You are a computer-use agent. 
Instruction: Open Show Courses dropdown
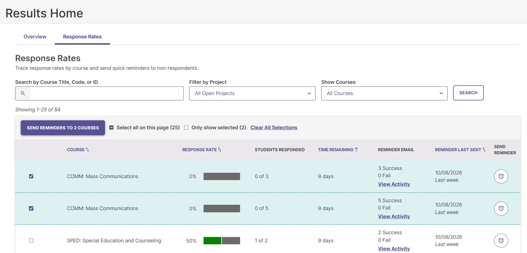(384, 94)
